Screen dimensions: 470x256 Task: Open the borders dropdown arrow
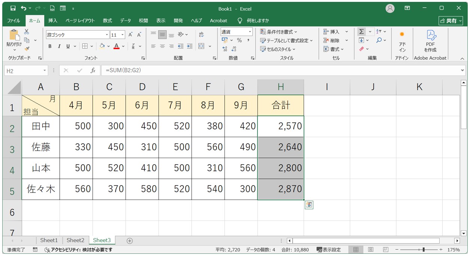tap(92, 46)
